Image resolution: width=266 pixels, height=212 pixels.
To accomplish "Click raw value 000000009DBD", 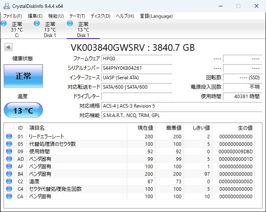I will 236,151.
